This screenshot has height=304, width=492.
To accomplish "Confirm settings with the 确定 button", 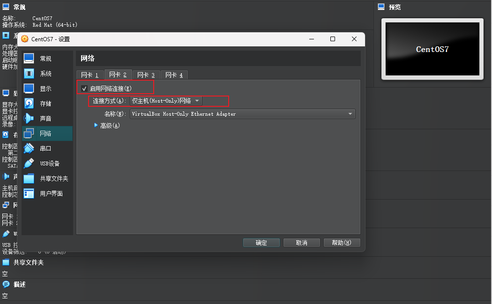I will [x=261, y=243].
